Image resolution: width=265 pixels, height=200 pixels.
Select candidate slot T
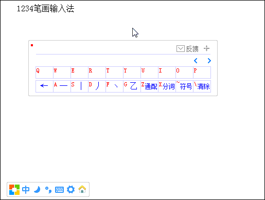[x=114, y=72]
